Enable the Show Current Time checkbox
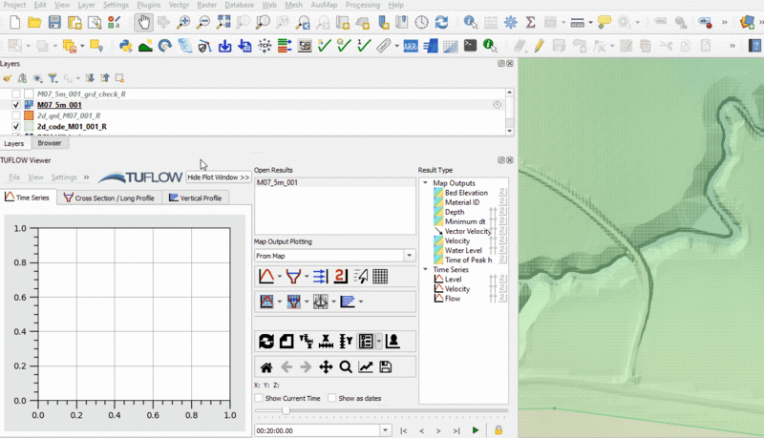Viewport: 764px width, 438px height. (x=259, y=398)
